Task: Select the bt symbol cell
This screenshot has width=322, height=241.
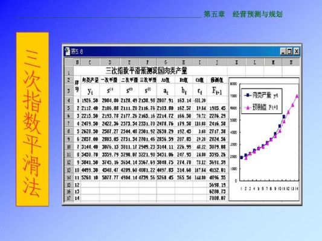Action: tap(184, 90)
